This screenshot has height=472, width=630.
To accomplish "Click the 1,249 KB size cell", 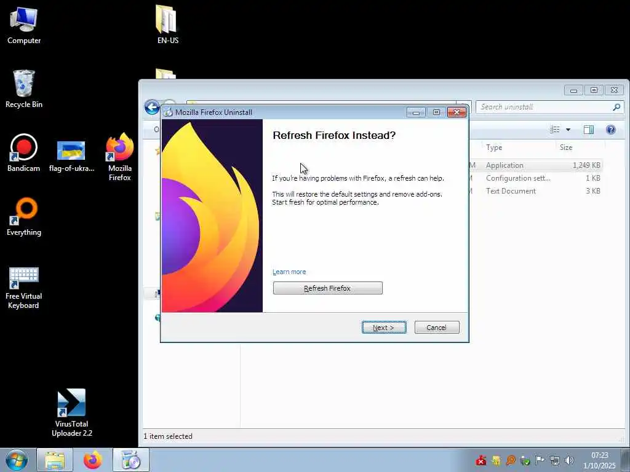I will 586,165.
